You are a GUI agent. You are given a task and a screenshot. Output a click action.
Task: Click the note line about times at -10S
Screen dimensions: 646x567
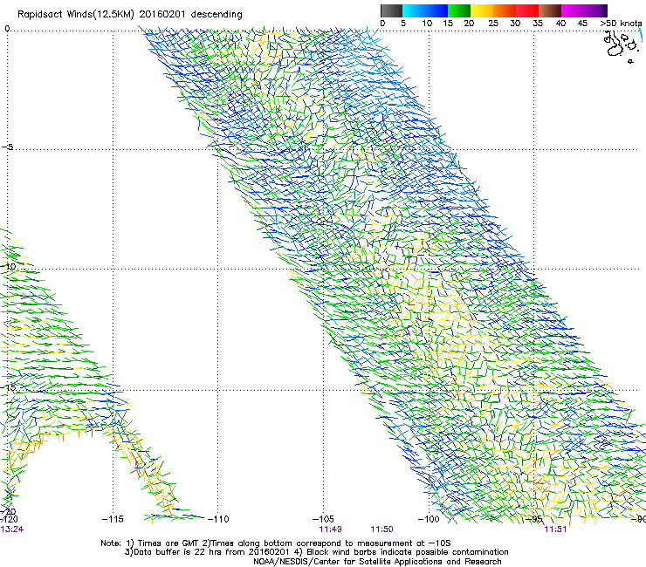[x=276, y=543]
